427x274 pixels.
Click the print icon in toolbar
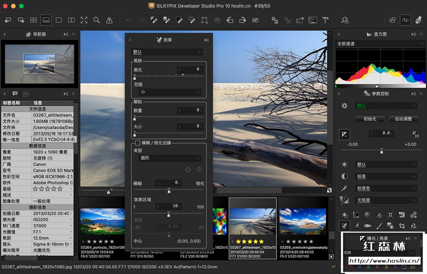point(418,20)
